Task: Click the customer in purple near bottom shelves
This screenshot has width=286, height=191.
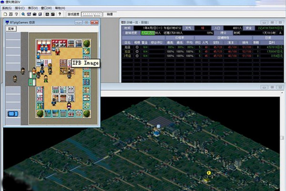Action: (x=69, y=106)
